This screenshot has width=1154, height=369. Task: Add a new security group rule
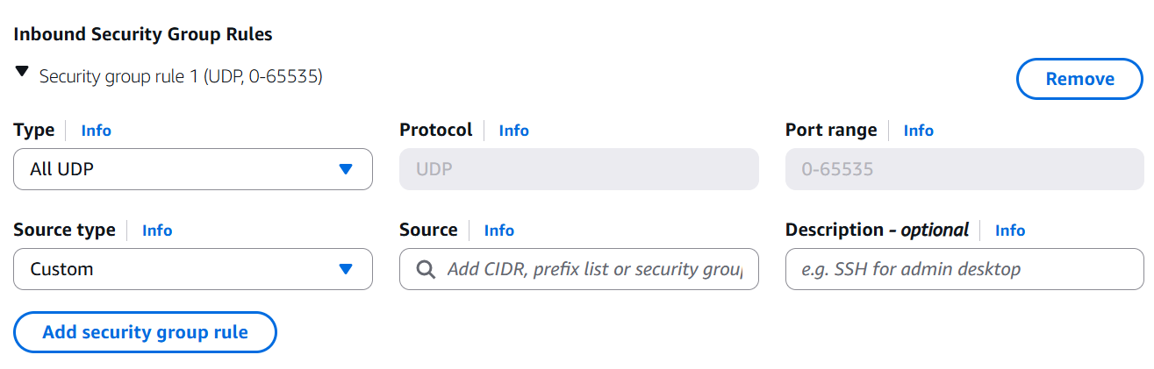[145, 332]
